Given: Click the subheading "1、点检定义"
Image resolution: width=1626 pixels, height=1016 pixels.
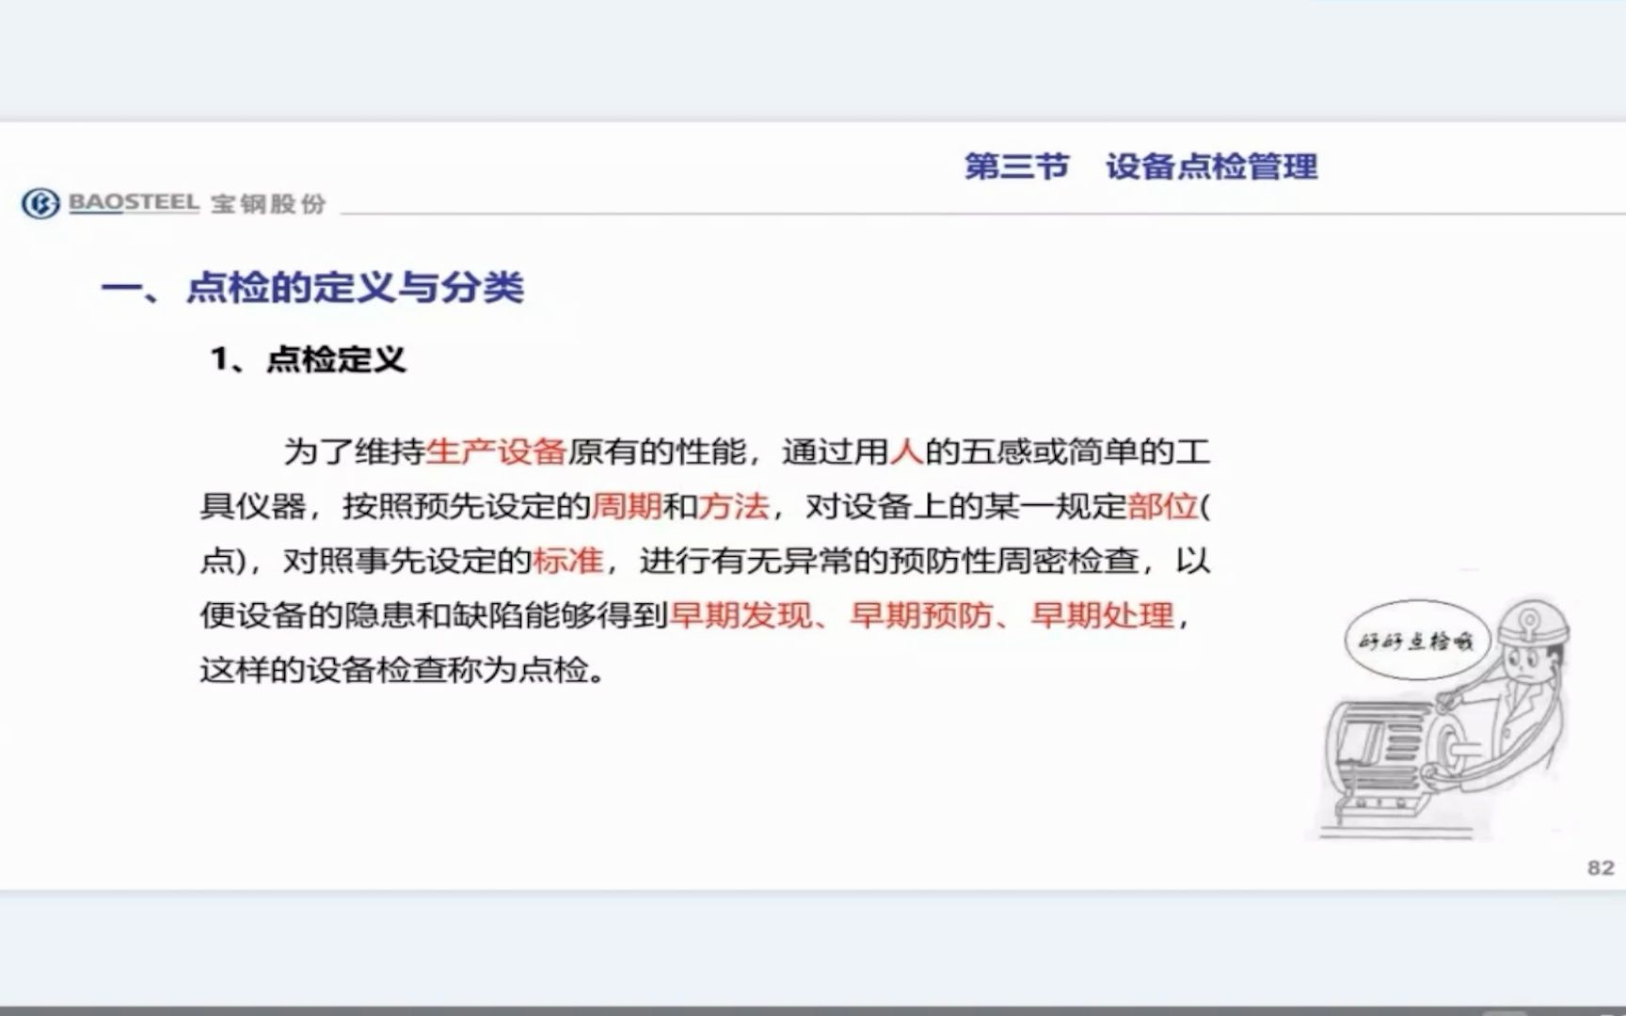Looking at the screenshot, I should [x=308, y=358].
